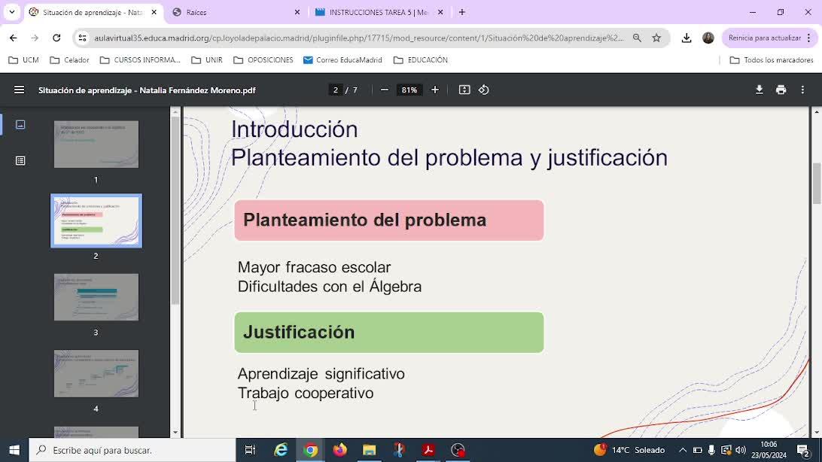Open the OPOSICIONES bookmarks folder
This screenshot has width=822, height=462.
coord(263,60)
